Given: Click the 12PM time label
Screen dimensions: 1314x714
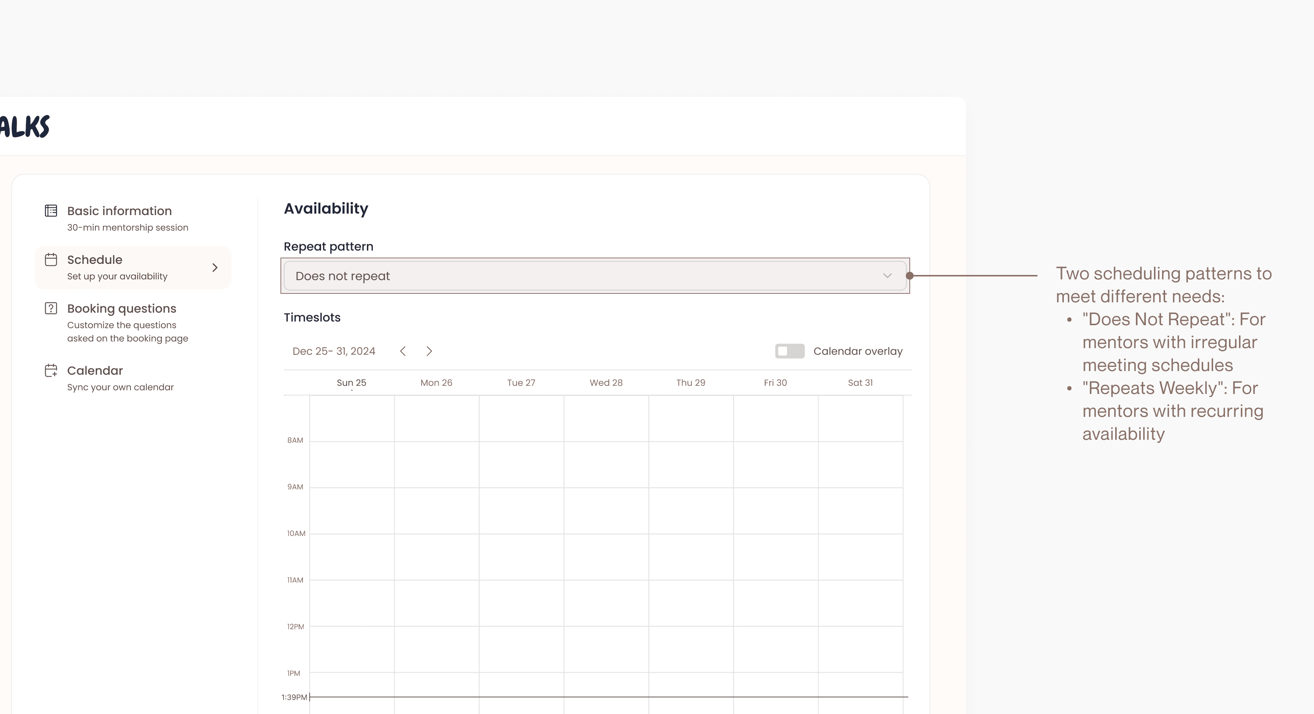Looking at the screenshot, I should click(295, 626).
